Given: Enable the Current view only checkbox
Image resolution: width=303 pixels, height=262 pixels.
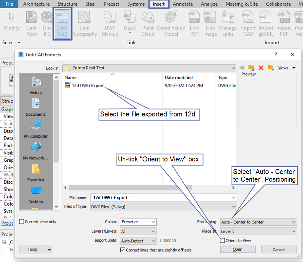Looking at the screenshot, I should (x=22, y=222).
